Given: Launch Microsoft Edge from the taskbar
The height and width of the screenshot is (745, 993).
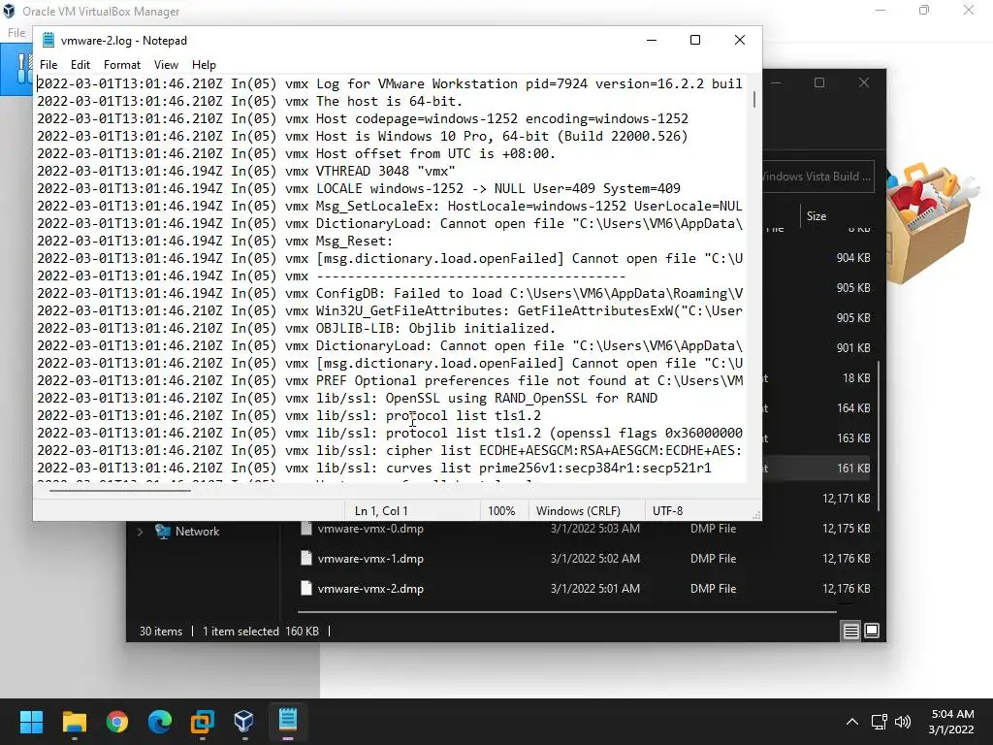Looking at the screenshot, I should click(x=160, y=721).
